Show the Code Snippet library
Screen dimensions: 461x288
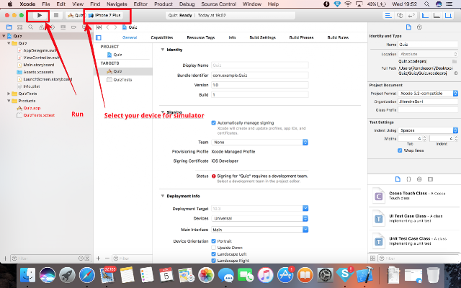pyautogui.click(x=408, y=179)
